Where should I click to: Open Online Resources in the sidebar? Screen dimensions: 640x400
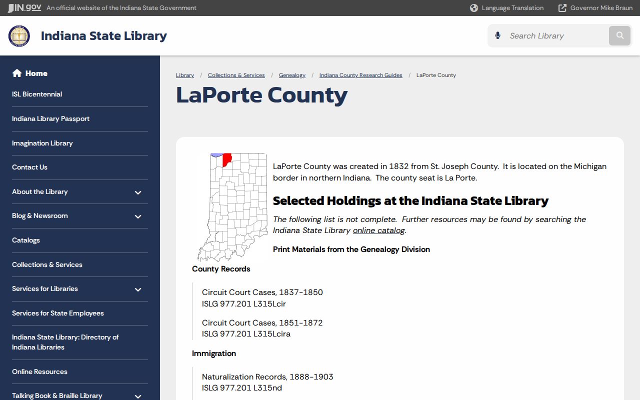pos(39,372)
